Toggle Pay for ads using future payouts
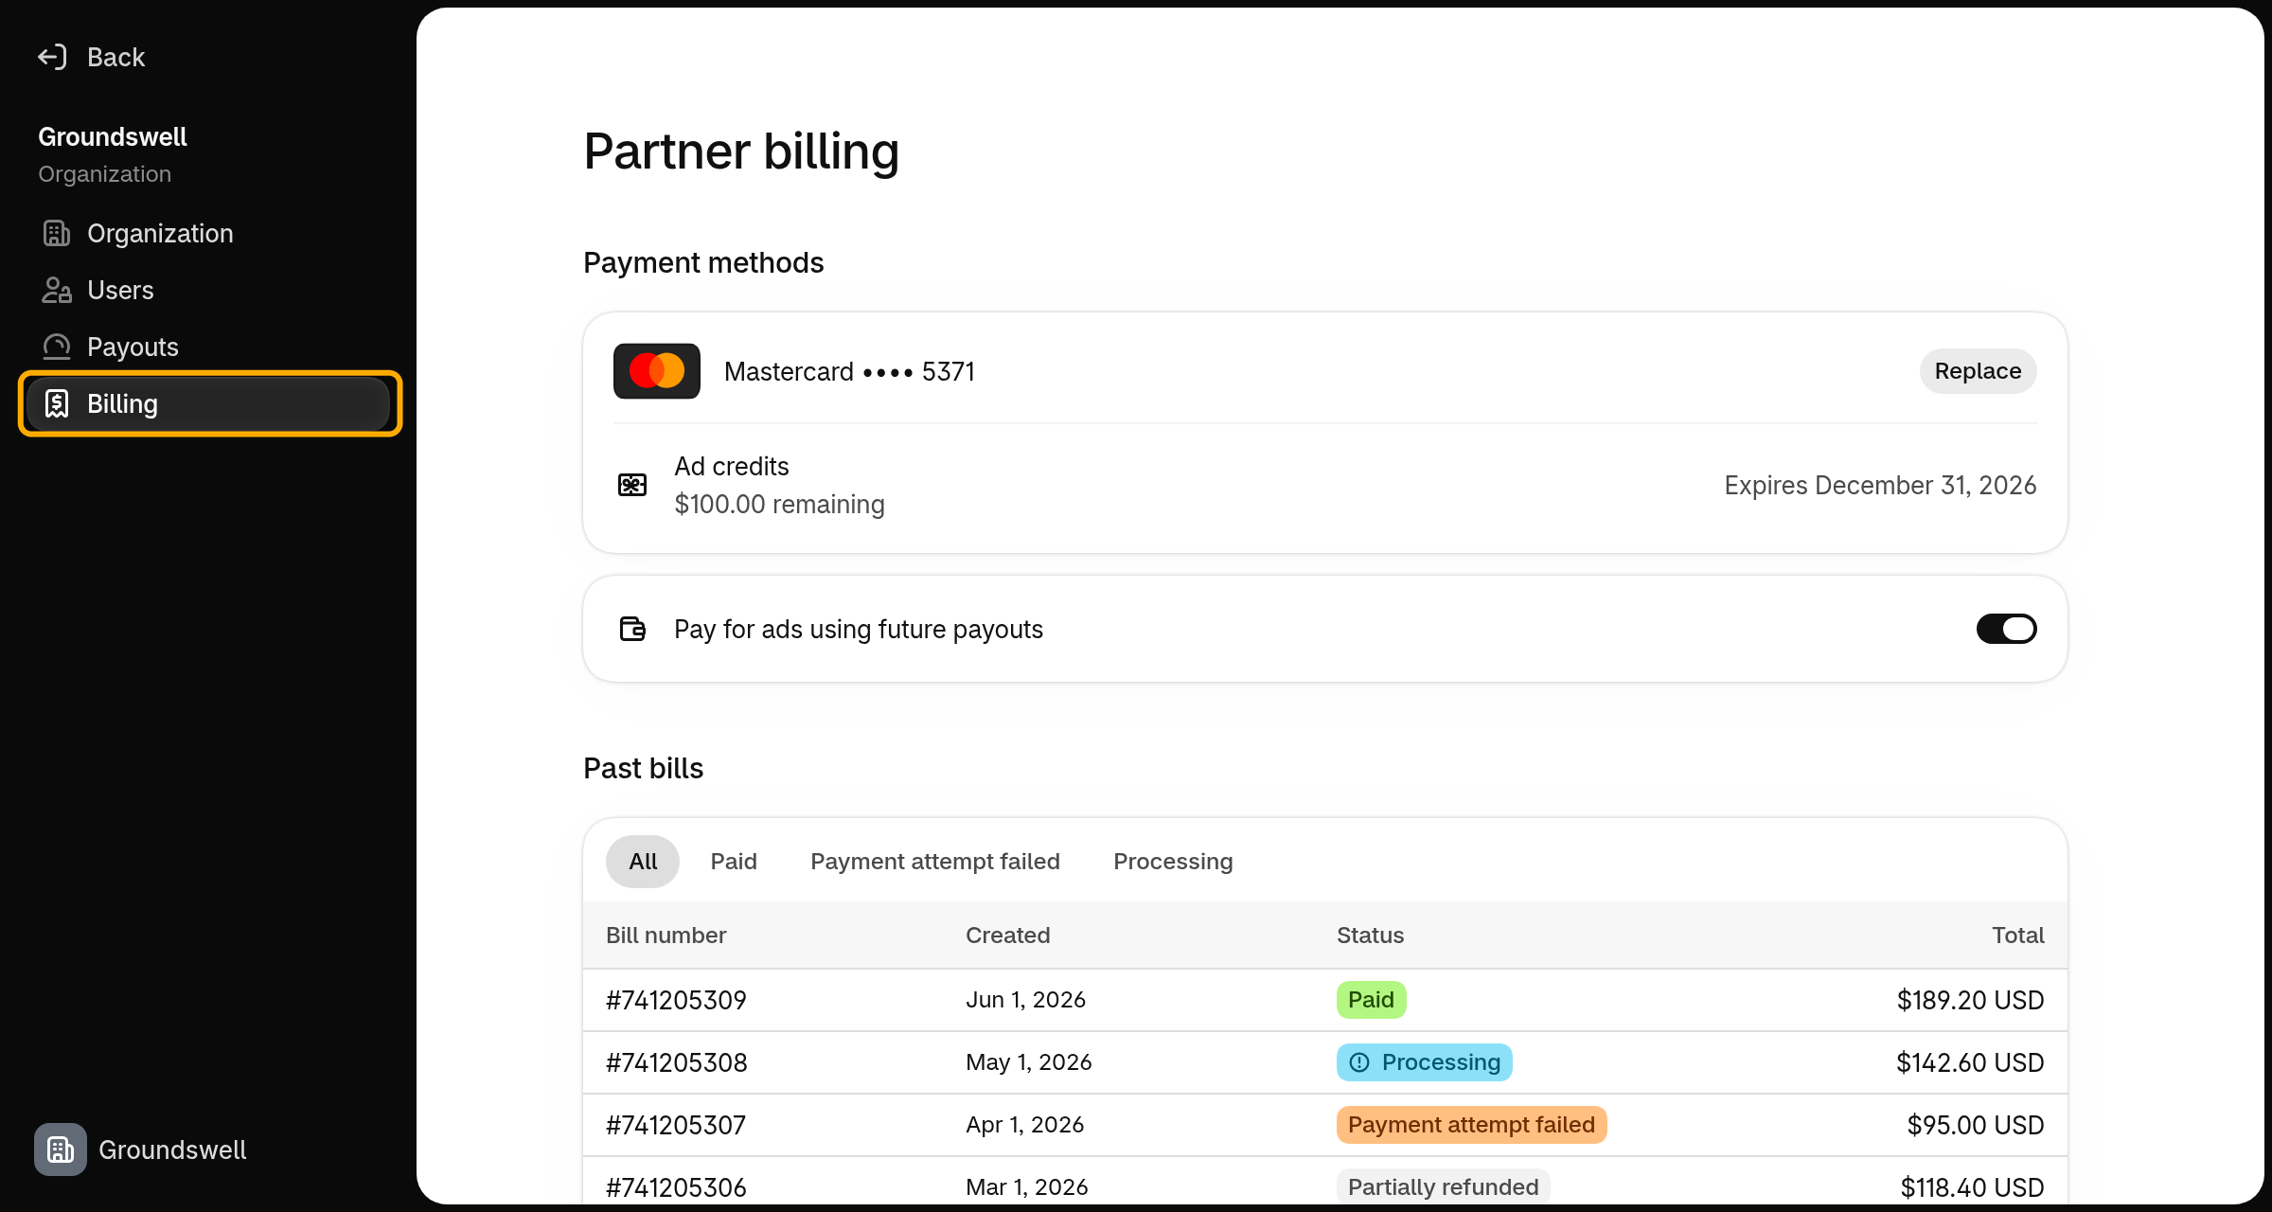Screen dimensions: 2272x1212 click(x=2006, y=629)
